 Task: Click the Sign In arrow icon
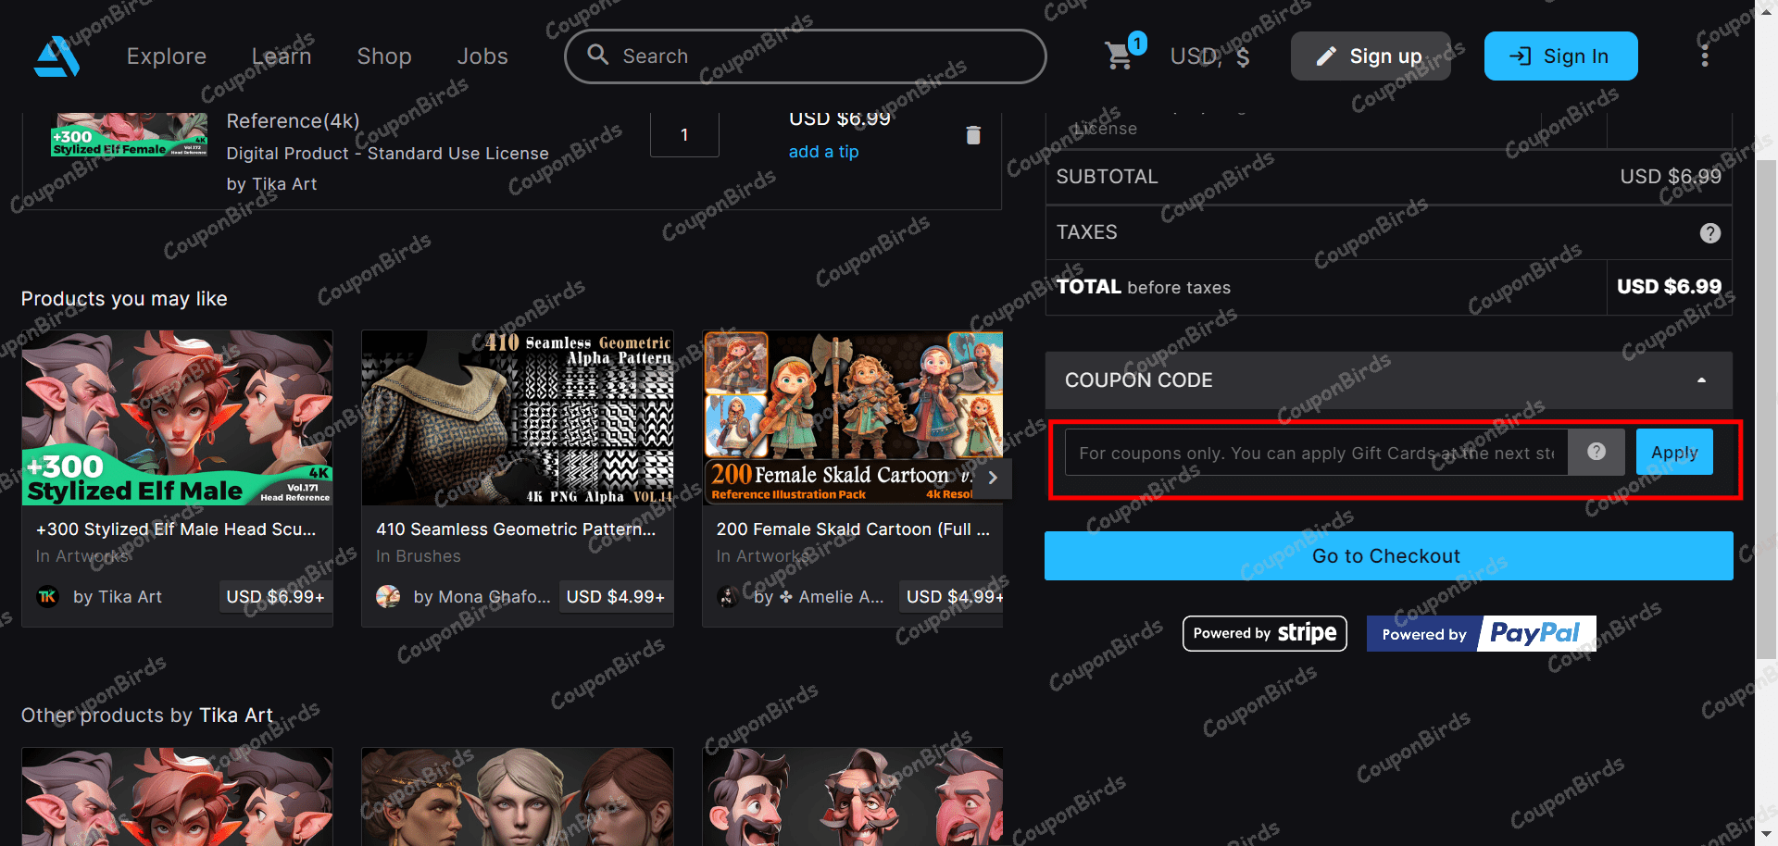(1519, 56)
